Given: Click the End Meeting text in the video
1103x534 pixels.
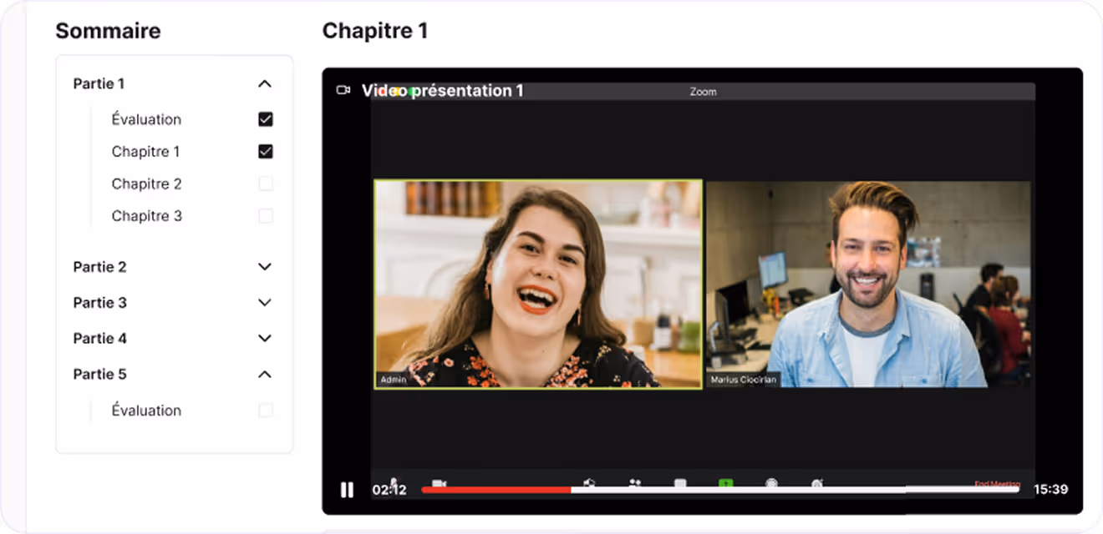Looking at the screenshot, I should point(998,484).
